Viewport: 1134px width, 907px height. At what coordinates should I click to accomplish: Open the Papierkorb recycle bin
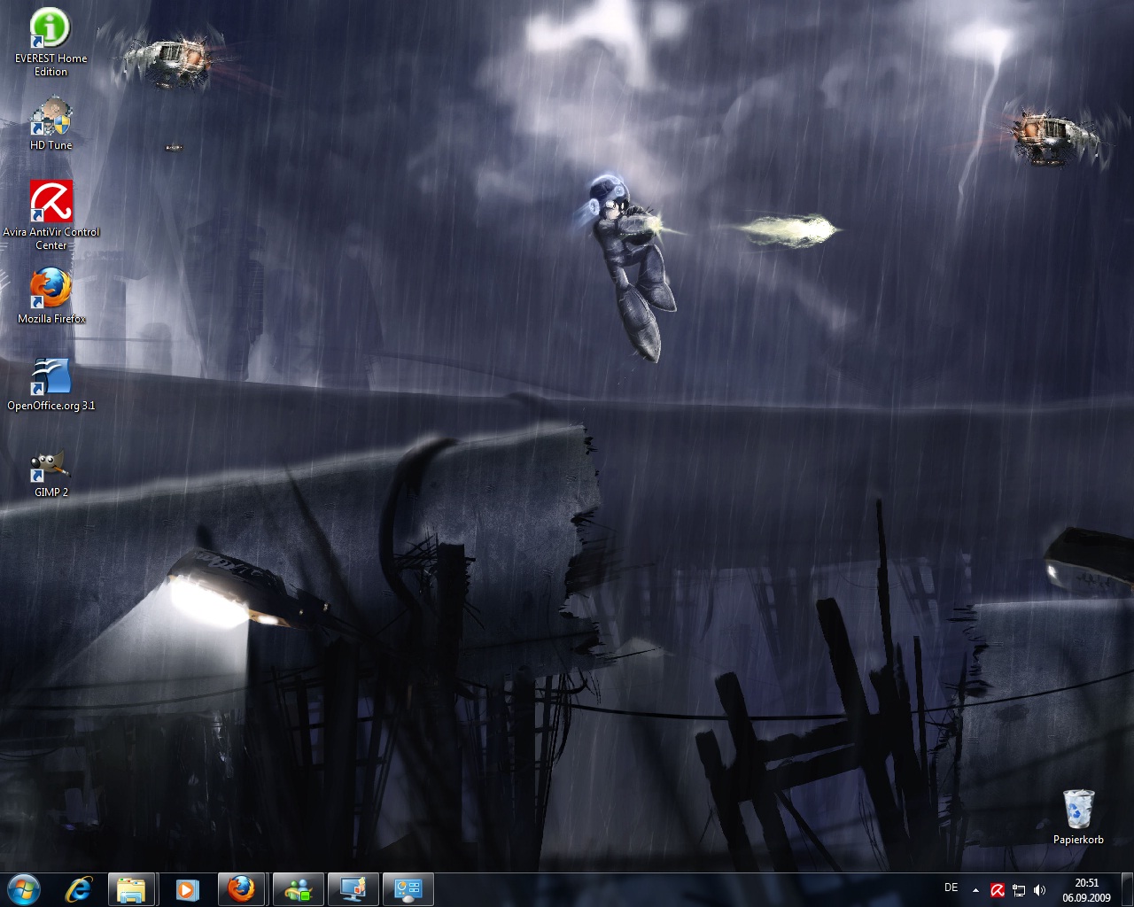[1078, 810]
